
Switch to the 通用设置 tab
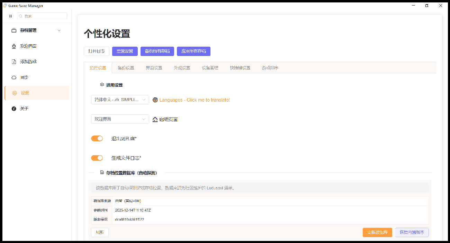pos(98,68)
